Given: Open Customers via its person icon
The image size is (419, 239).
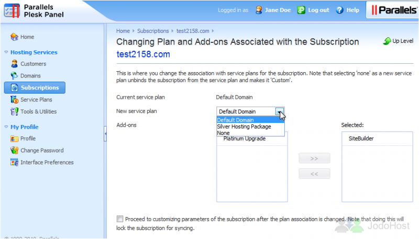Looking at the screenshot, I should [x=14, y=64].
